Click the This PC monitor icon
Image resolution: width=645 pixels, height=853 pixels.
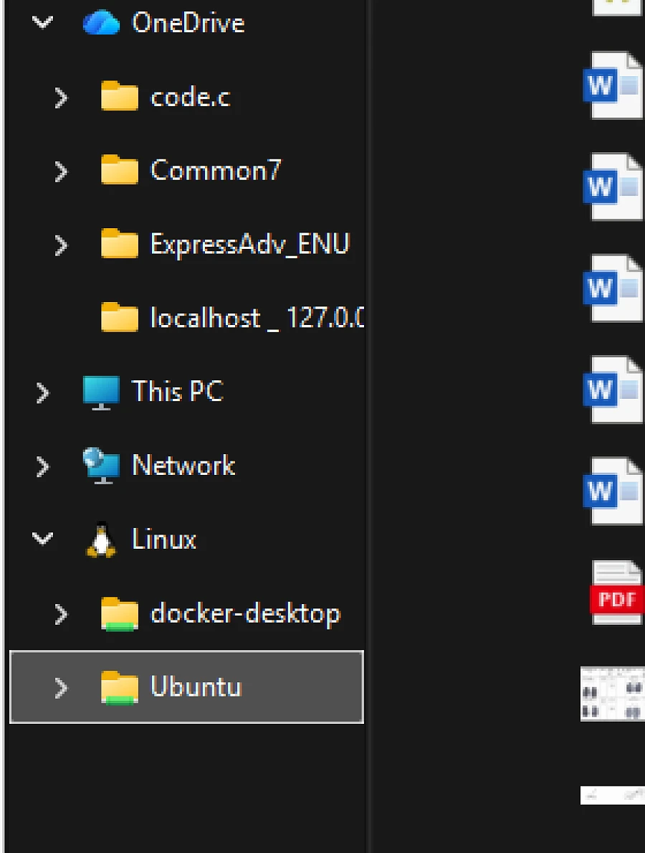point(101,392)
